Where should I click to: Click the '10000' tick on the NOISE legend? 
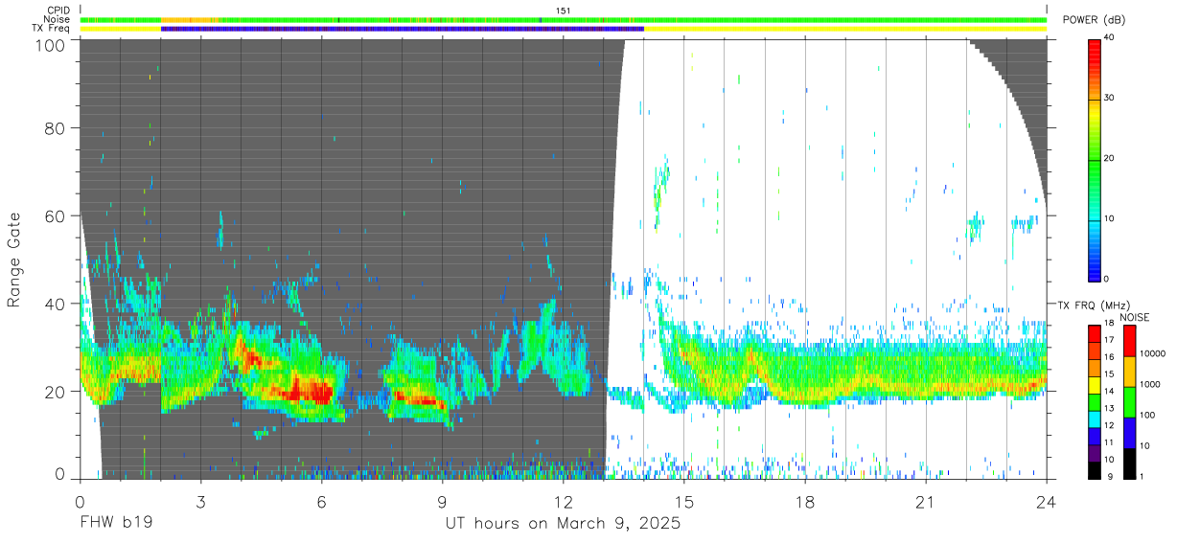point(1152,354)
